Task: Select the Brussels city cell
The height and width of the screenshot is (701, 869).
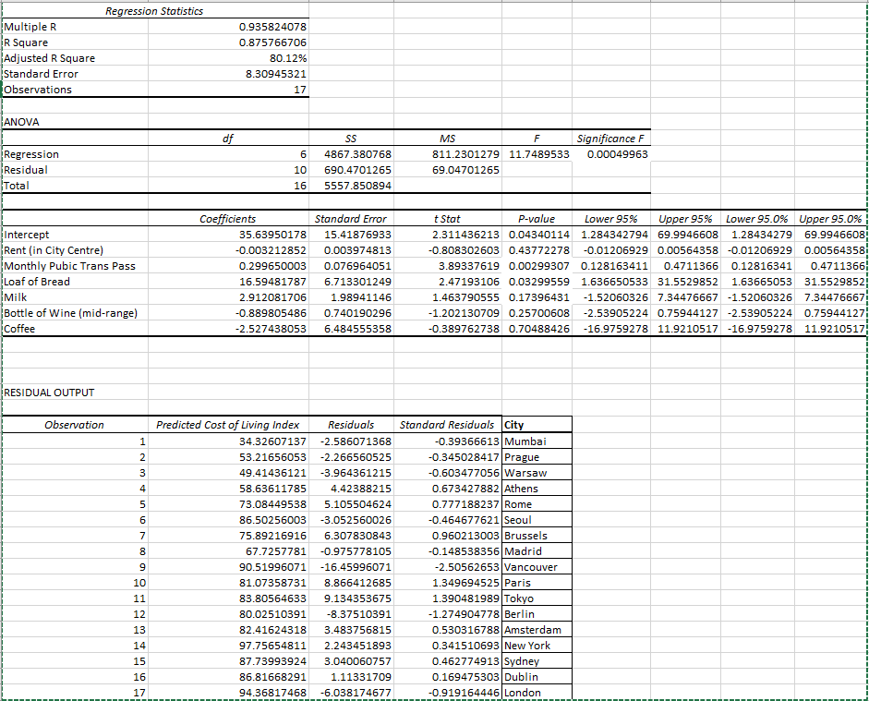Action: coord(537,536)
